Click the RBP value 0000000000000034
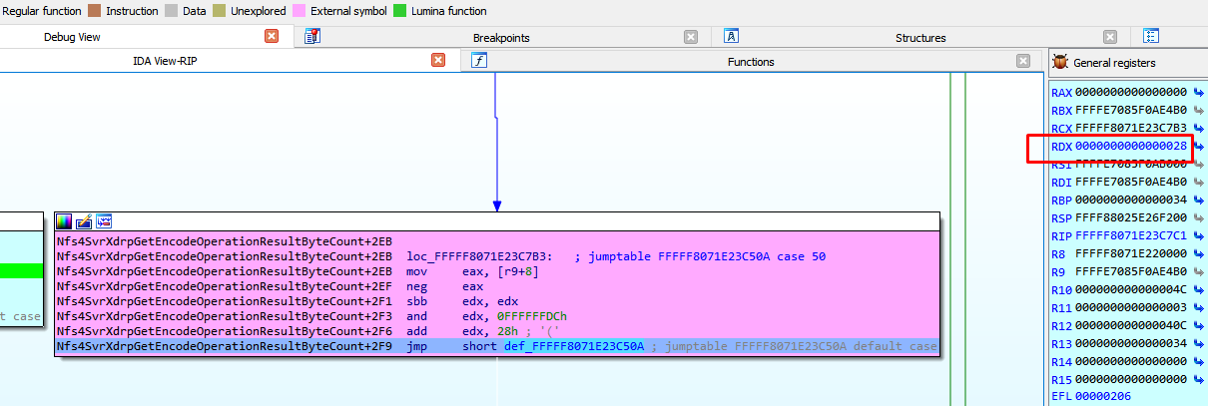The image size is (1208, 406). (x=1131, y=200)
